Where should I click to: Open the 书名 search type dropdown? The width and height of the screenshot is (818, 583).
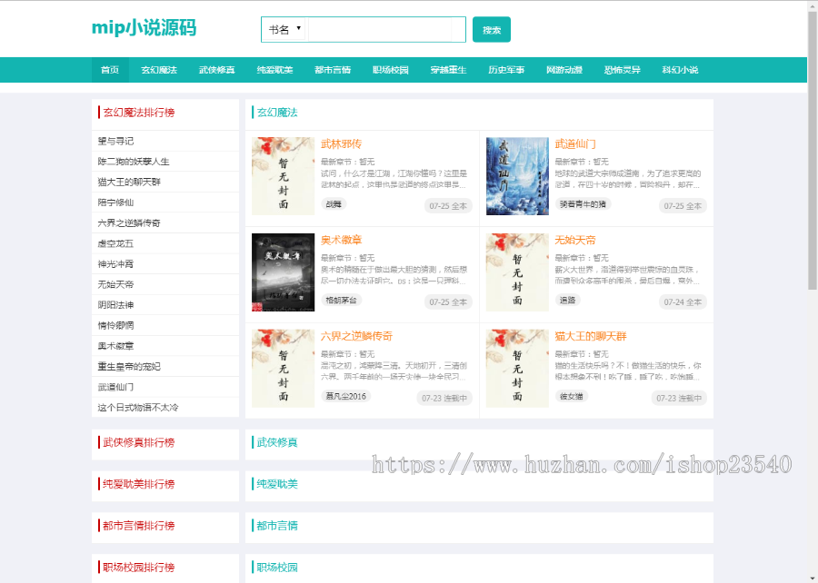point(284,30)
